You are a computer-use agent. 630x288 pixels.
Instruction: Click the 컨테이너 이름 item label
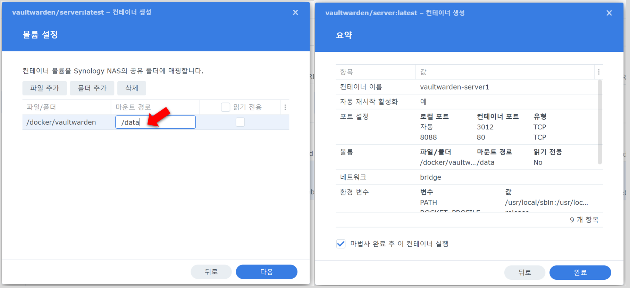pos(361,87)
